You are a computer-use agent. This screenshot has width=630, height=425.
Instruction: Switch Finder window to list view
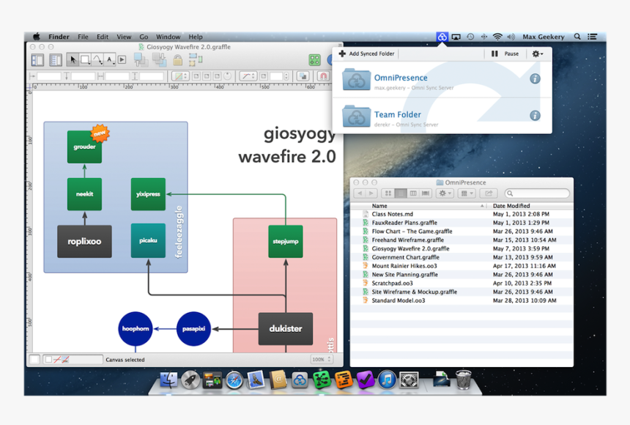point(400,193)
